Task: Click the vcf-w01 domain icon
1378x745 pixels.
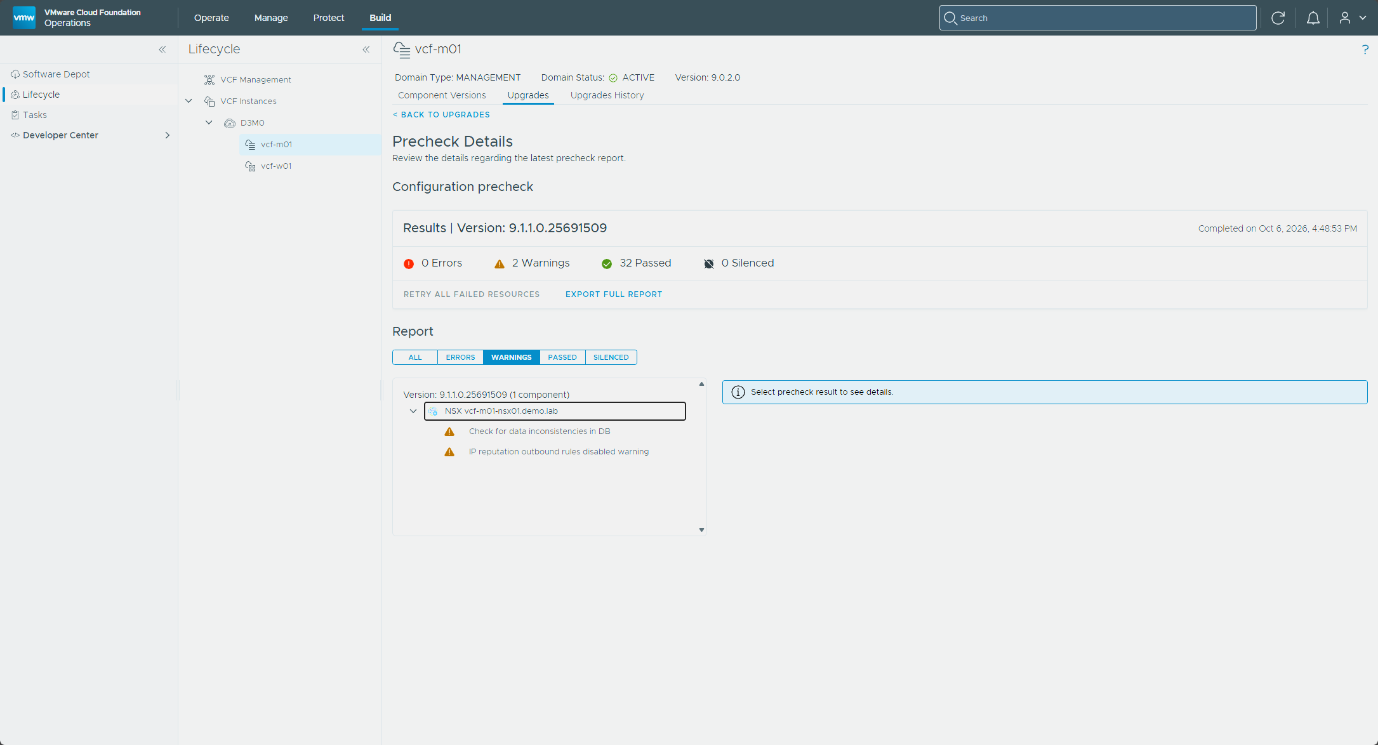Action: pyautogui.click(x=250, y=166)
